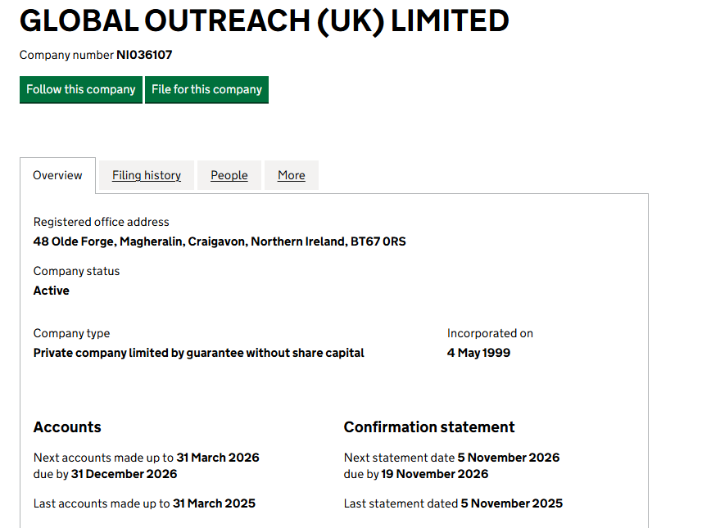
Task: Click the Follow this company button
Action: point(81,90)
